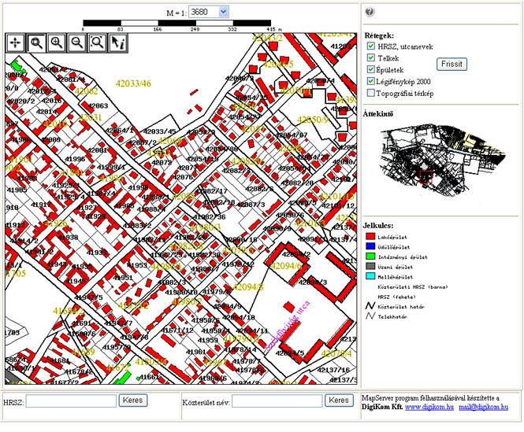
Task: Select the pan (move) map tool
Action: coord(17,42)
